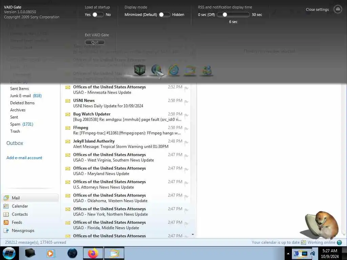Click the envelope icon for the FFmpeg message
The height and width of the screenshot is (260, 347).
click(x=68, y=128)
